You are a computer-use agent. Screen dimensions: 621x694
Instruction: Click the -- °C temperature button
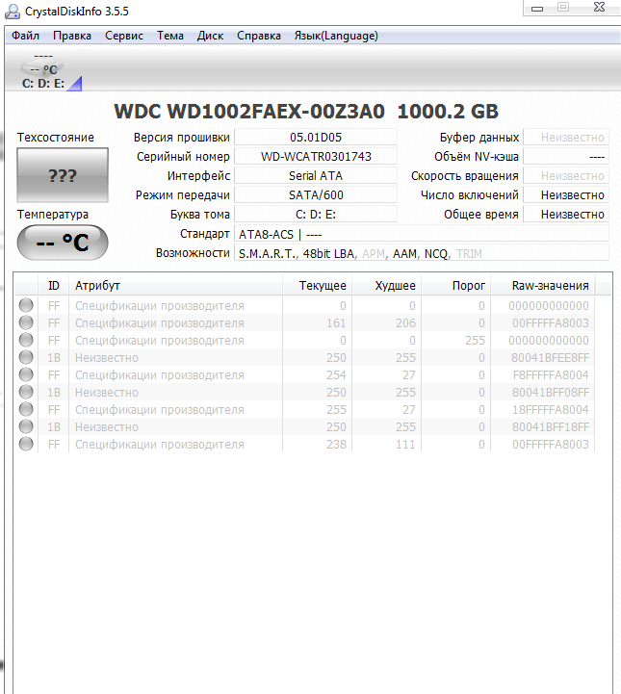(x=63, y=243)
